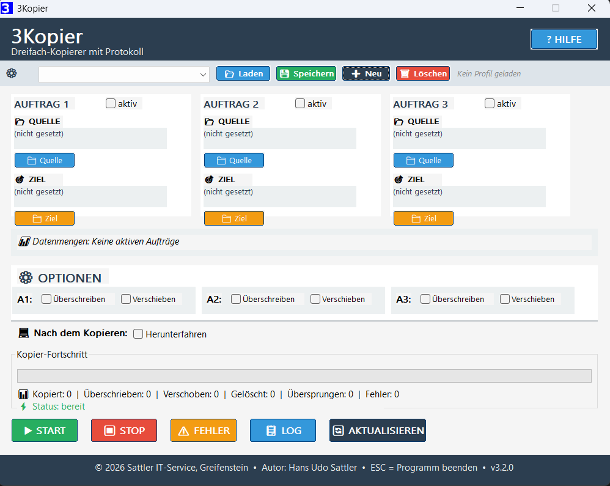Hit the red STOP button
This screenshot has width=610, height=486.
coord(124,430)
